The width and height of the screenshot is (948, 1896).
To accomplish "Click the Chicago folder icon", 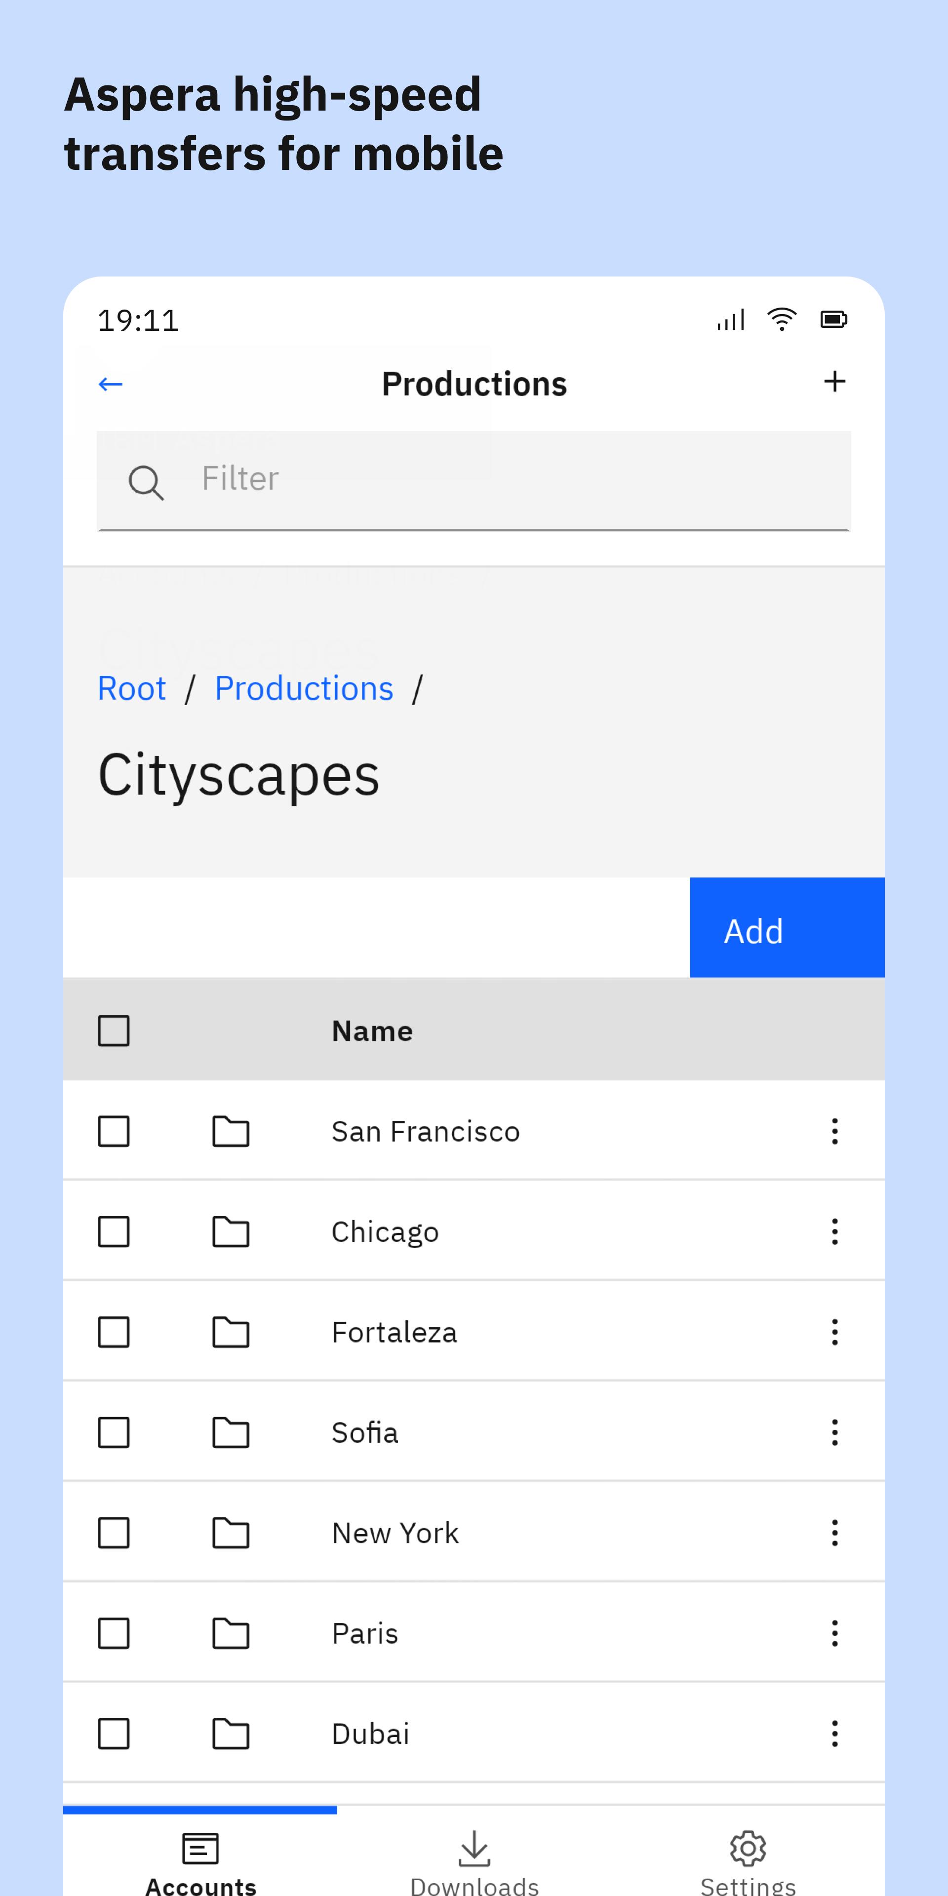I will 231,1231.
